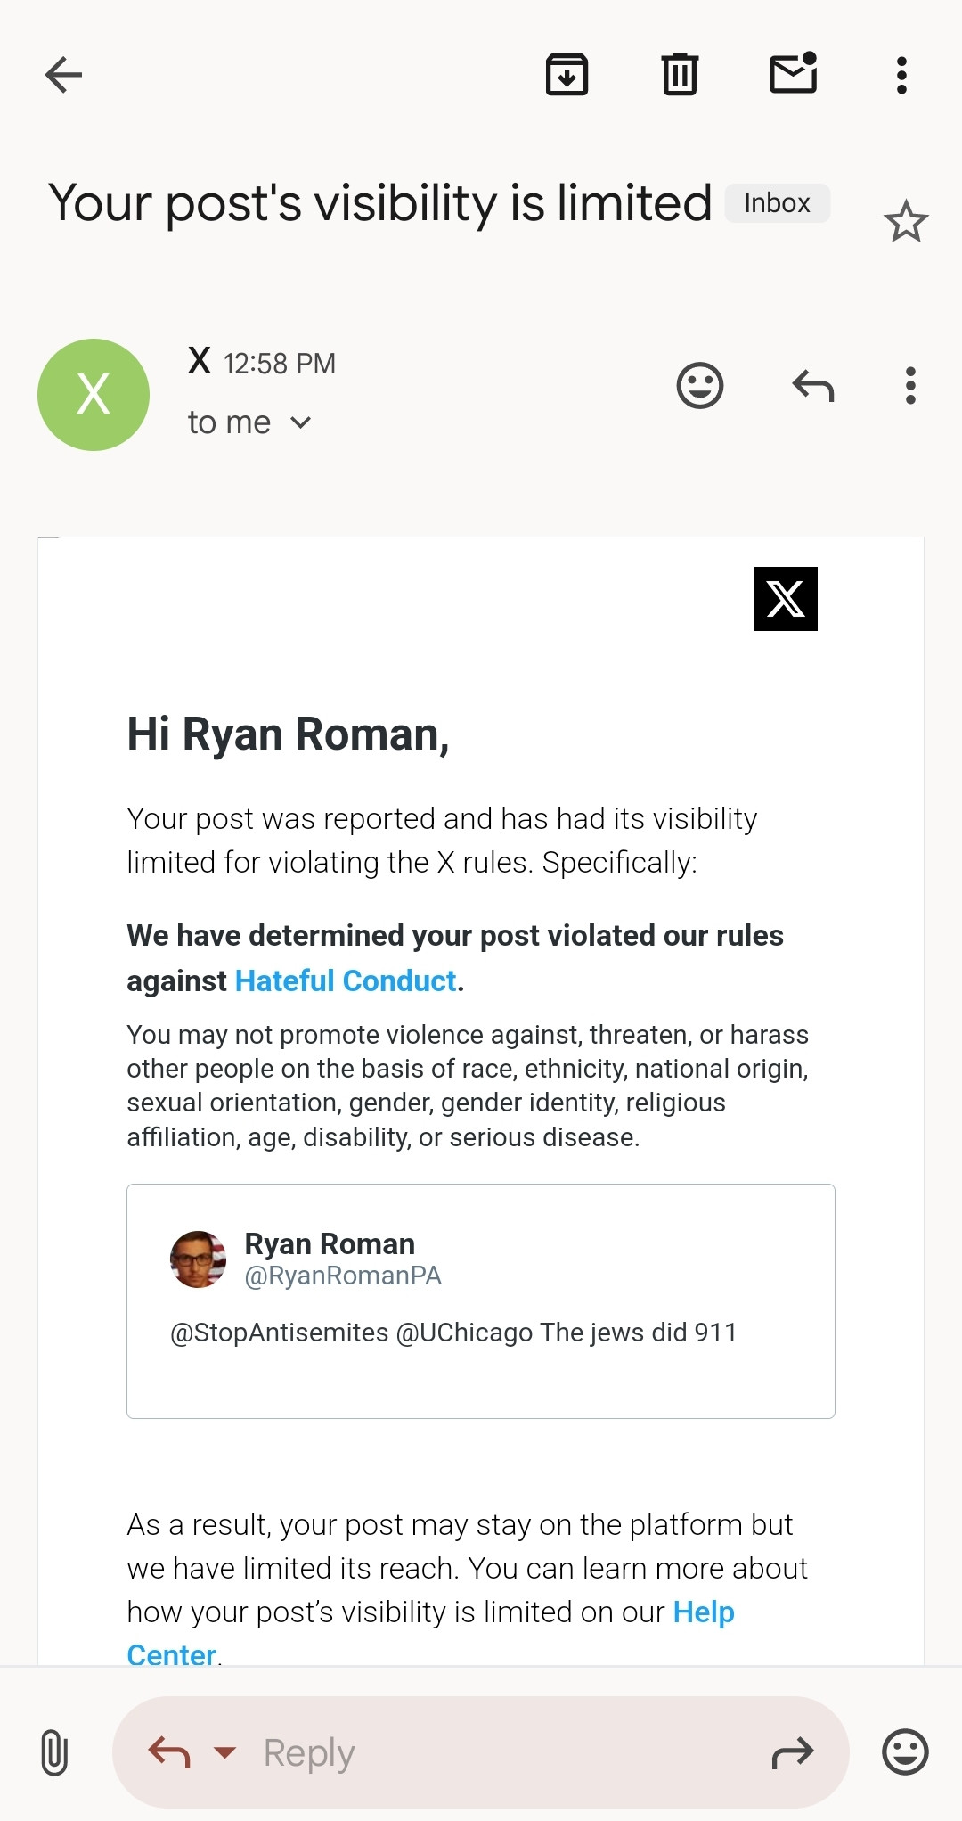
Task: Forward the email using forward arrow
Action: click(793, 1752)
